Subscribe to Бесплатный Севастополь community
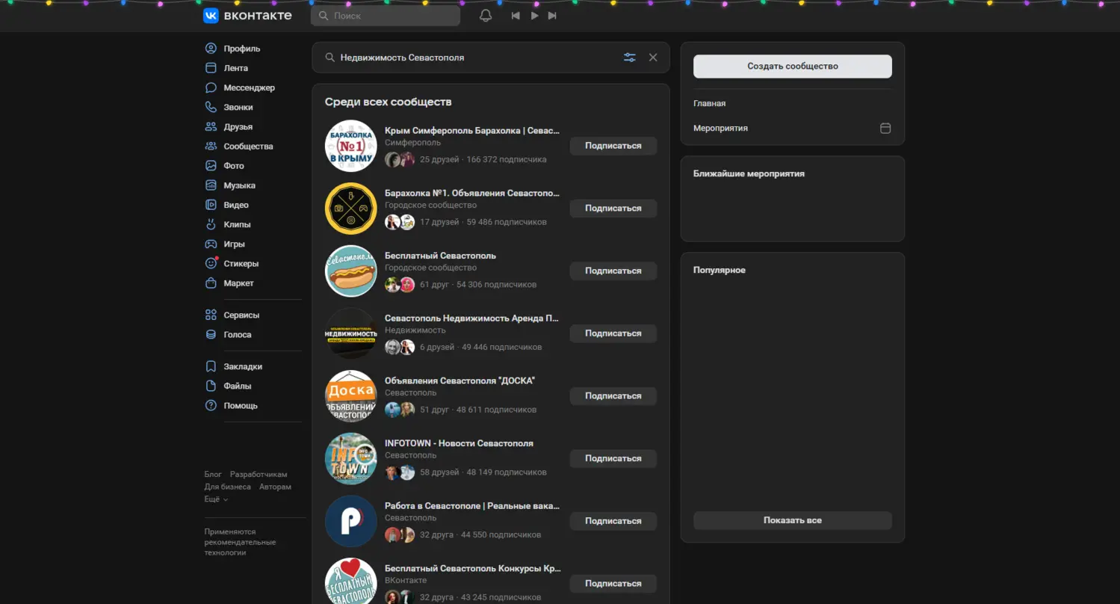Image resolution: width=1120 pixels, height=604 pixels. tap(613, 271)
